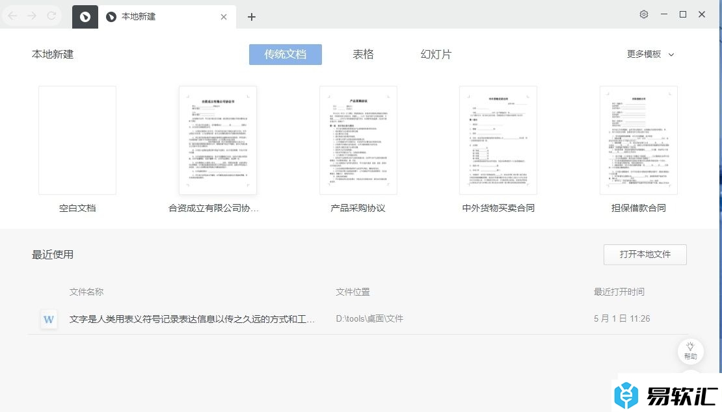
Task: Switch to the 表格 tab
Action: coord(363,55)
